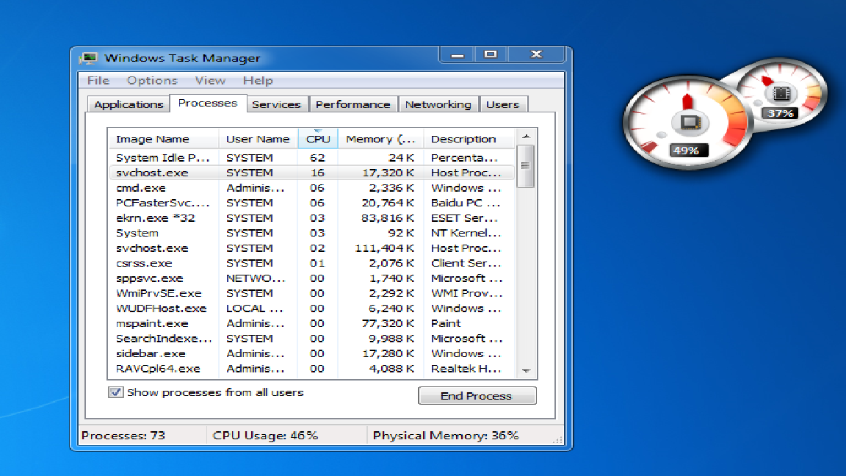The image size is (846, 476).
Task: Select the SearchIndexer process row
Action: click(x=311, y=339)
